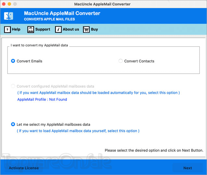Open the Buy toolbar label
The image size is (207, 175).
tap(95, 29)
